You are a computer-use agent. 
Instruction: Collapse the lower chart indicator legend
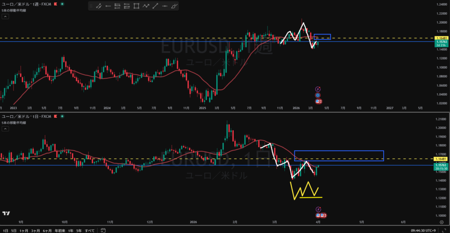tap(5, 129)
